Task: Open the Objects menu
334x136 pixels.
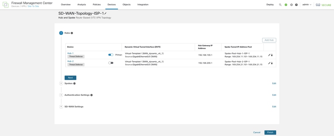Action: tap(126, 4)
